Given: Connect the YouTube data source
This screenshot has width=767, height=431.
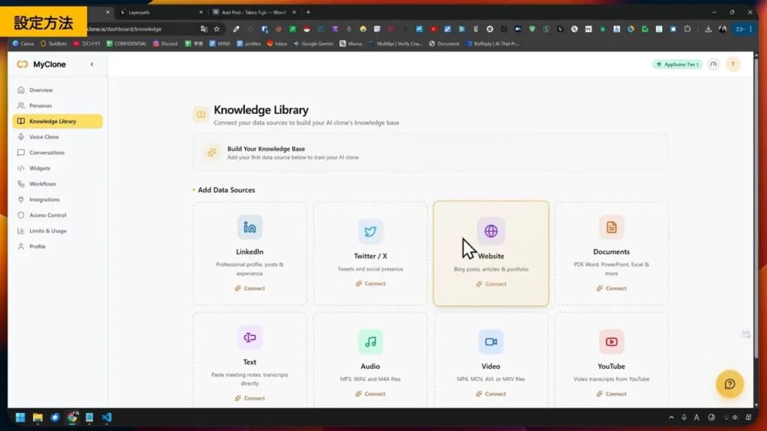Looking at the screenshot, I should coord(611,394).
